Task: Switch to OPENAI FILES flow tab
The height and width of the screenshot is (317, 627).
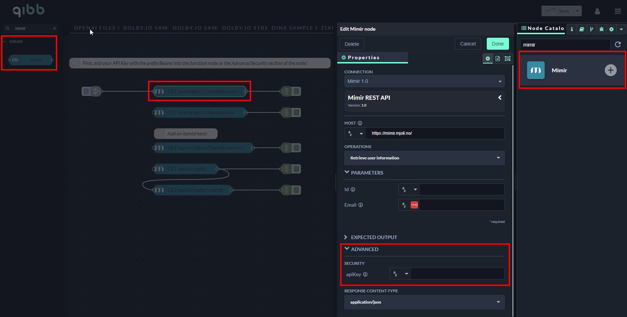Action: 96,28
